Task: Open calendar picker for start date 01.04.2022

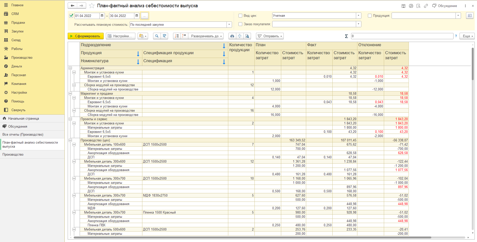Action: click(102, 16)
